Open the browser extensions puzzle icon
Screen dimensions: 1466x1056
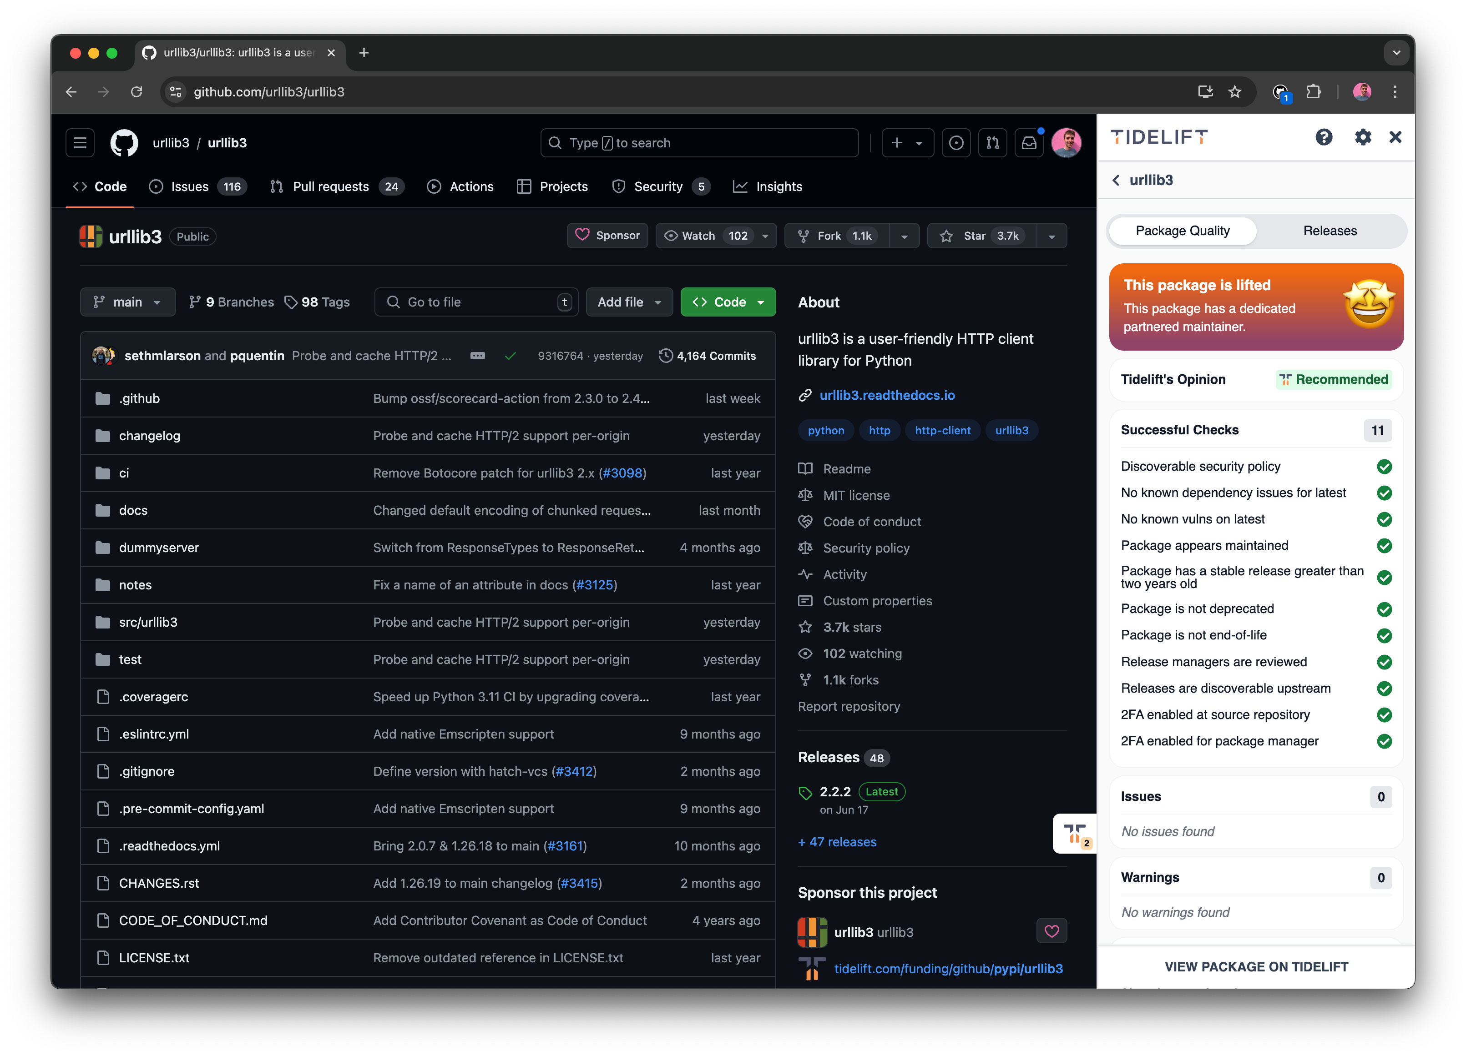click(x=1314, y=92)
